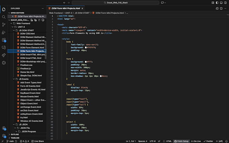Open Copilot chat icon in title bar
This screenshot has width=229, height=143.
(x=162, y=3)
